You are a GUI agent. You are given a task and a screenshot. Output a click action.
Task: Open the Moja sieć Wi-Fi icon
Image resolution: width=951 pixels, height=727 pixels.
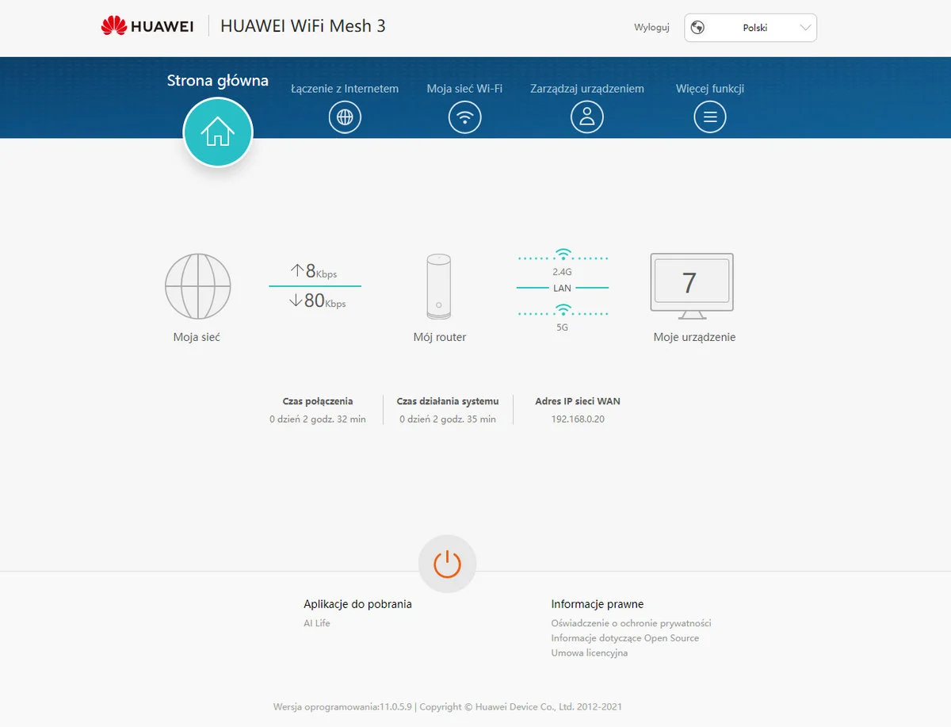[464, 117]
